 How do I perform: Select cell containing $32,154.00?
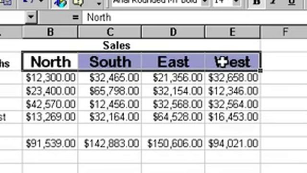tap(173, 91)
